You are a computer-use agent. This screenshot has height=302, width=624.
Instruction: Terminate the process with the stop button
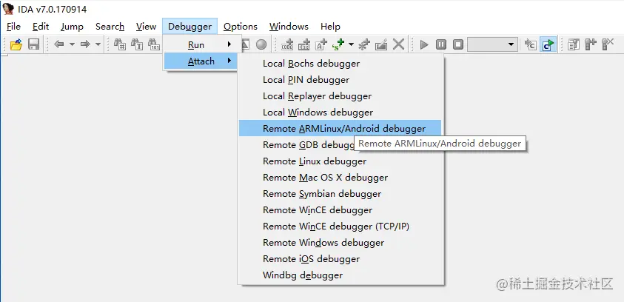click(458, 44)
